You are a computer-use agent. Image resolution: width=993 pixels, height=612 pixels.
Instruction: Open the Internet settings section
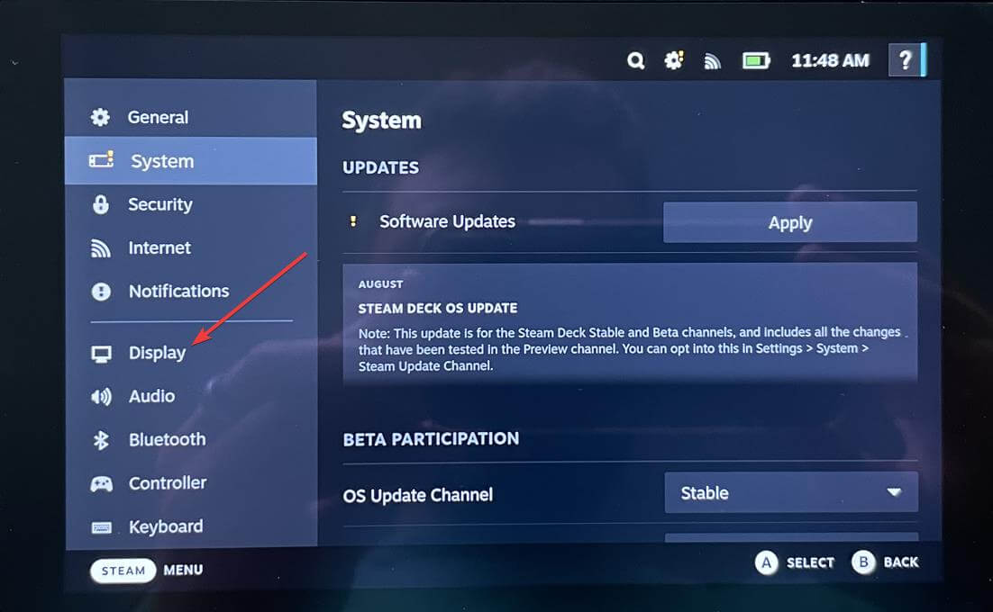pos(159,247)
